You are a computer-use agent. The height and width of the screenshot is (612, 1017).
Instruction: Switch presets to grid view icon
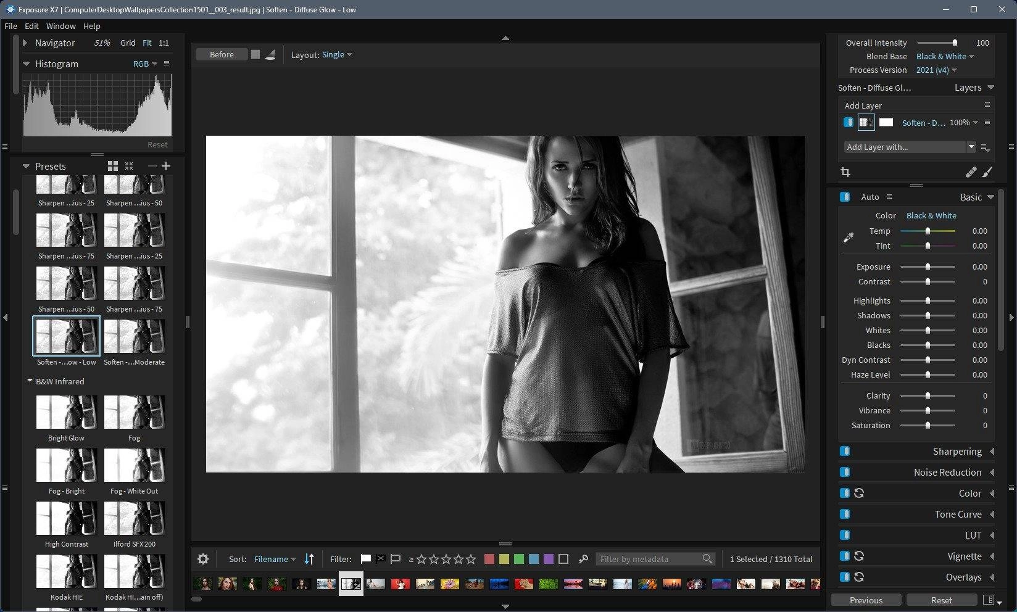coord(112,166)
